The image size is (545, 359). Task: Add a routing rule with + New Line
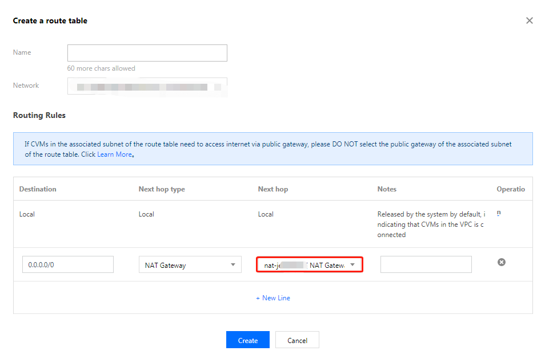click(273, 298)
